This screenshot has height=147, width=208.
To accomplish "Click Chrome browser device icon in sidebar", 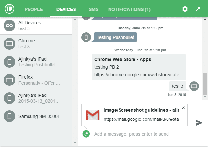I will (x=9, y=44).
